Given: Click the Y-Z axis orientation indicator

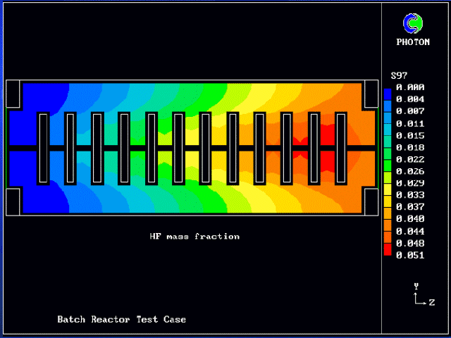Looking at the screenshot, I should [x=419, y=296].
